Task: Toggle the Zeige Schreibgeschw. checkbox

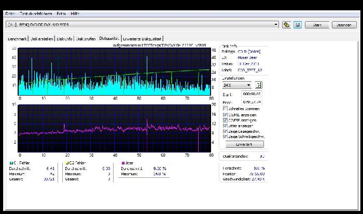Action: coord(225,136)
